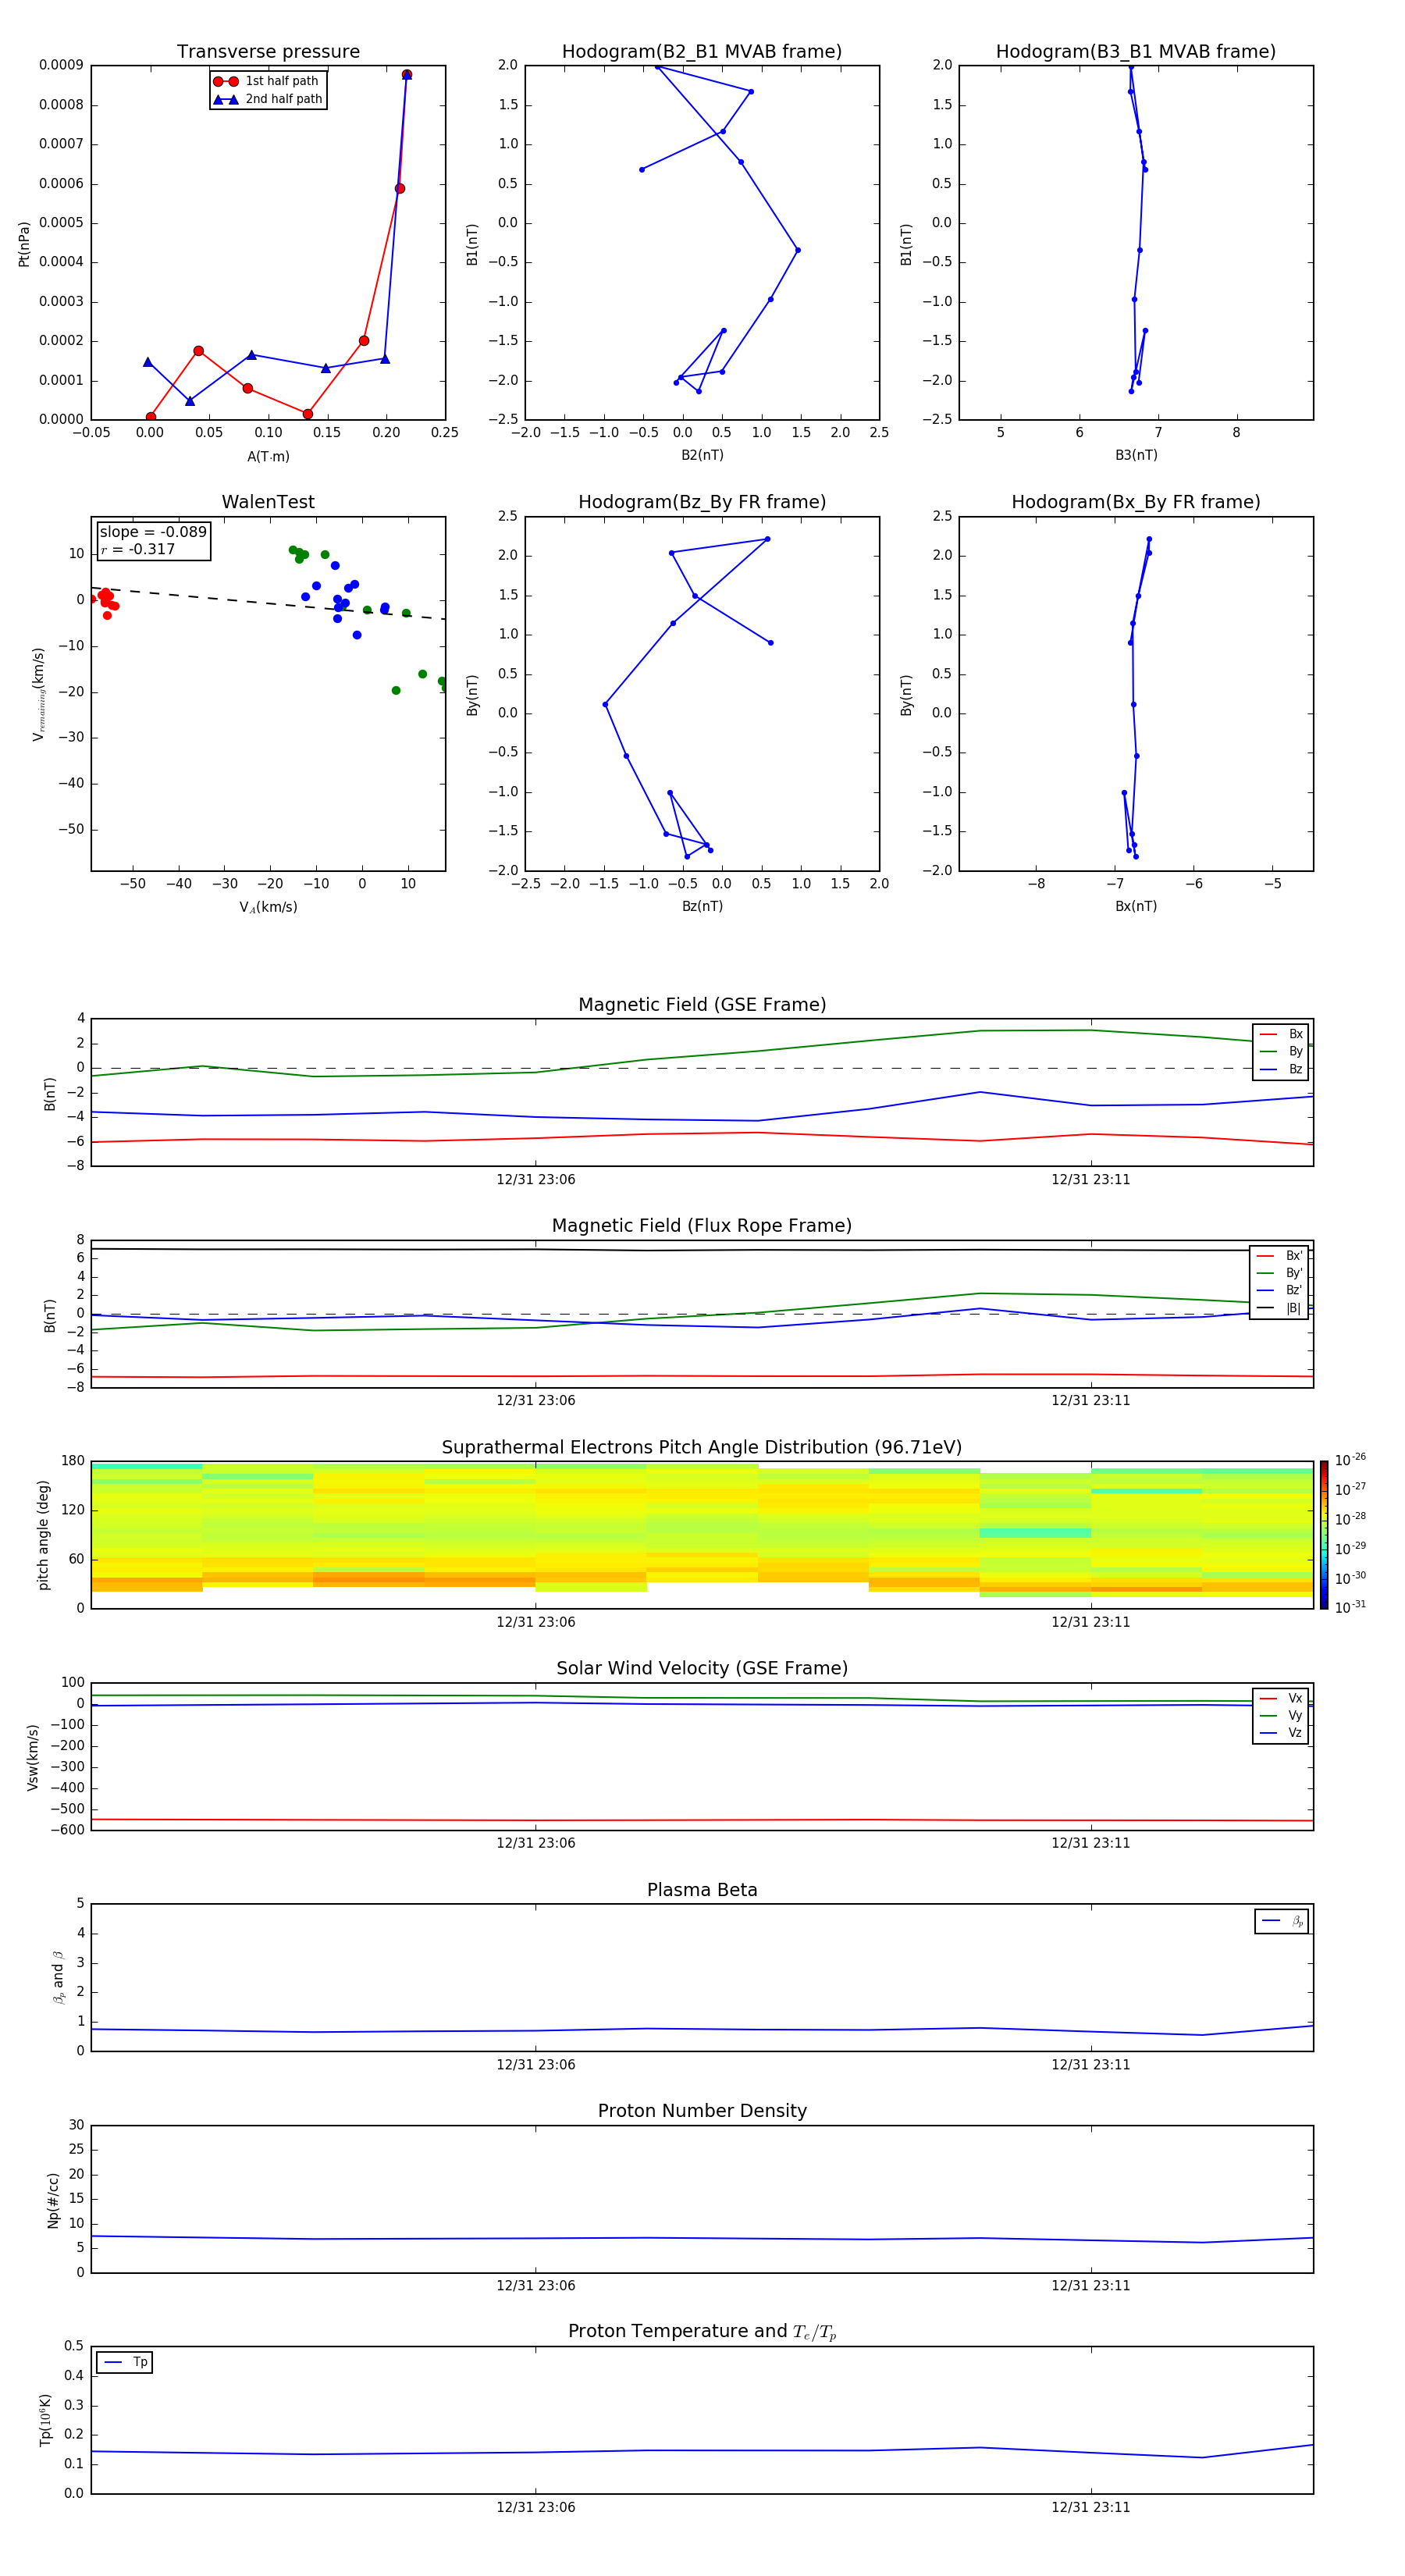Viewport: 1405px width, 2576px height.
Task: Click the "pitch angle (deg)" axis label
Action: point(43,1535)
